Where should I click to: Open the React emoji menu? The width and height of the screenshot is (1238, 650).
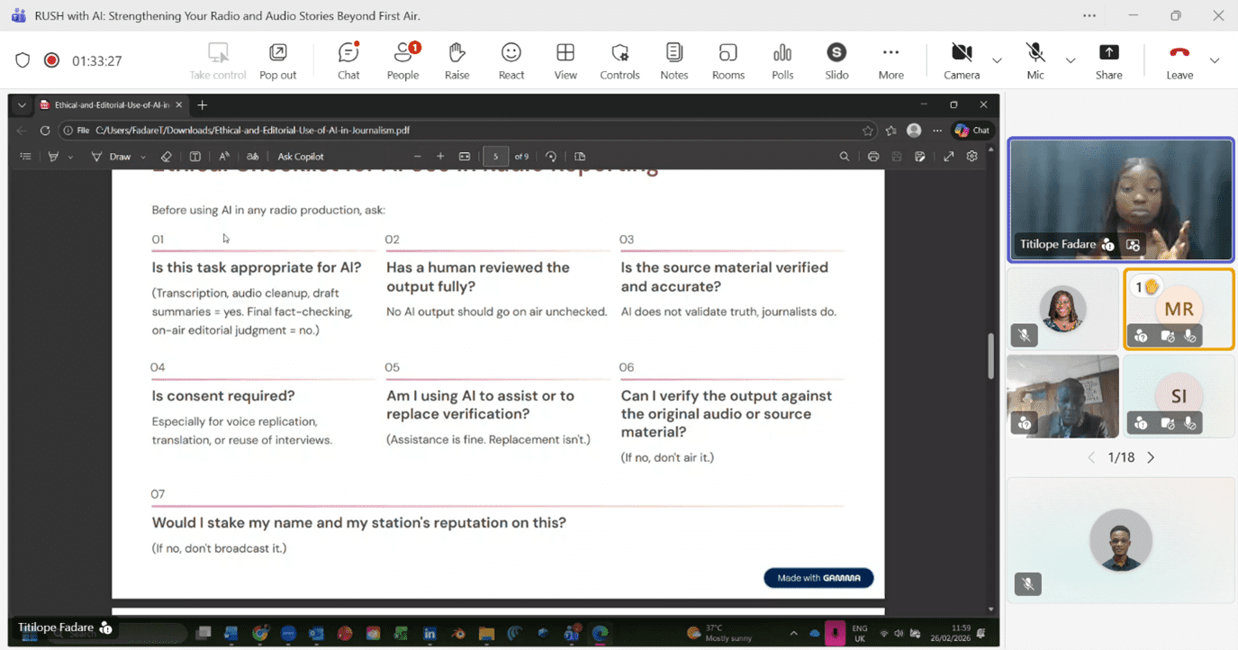(511, 60)
